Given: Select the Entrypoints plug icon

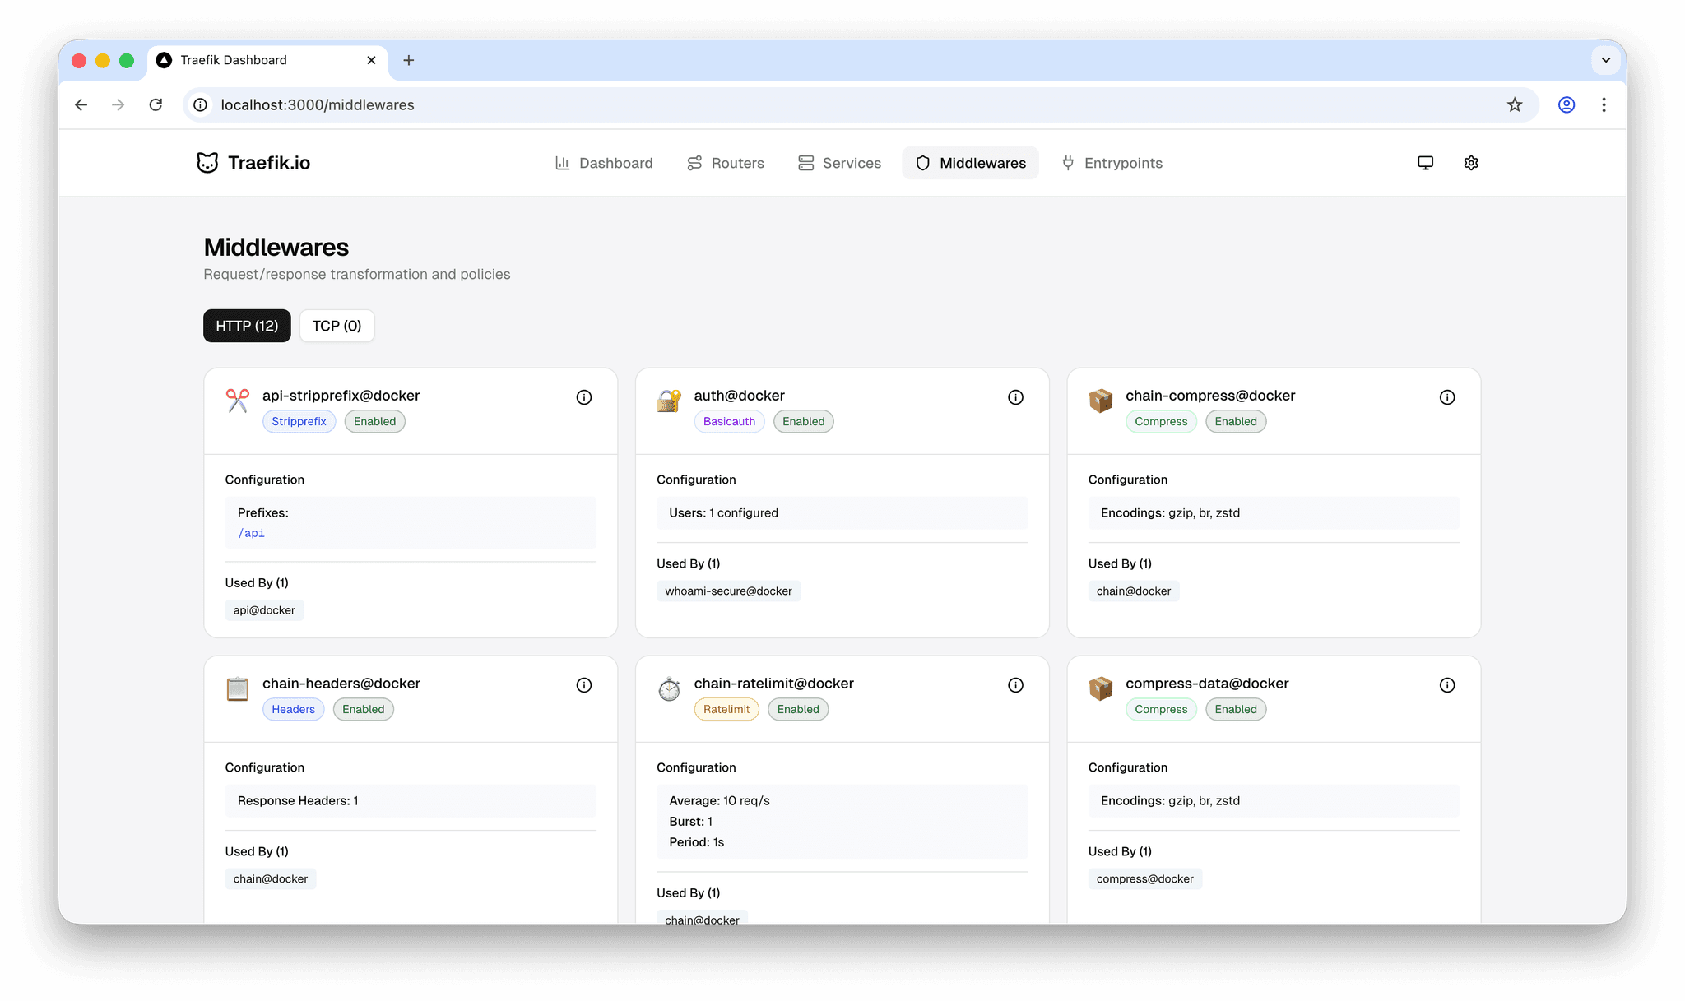Looking at the screenshot, I should (1067, 162).
